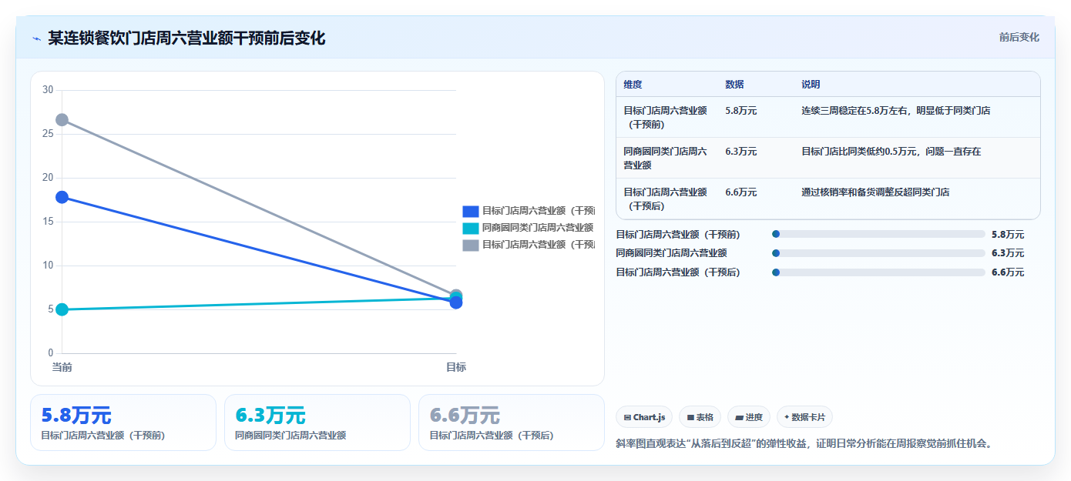Viewport: 1071px width, 481px height.
Task: Click the 维度 table column header
Action: [633, 85]
